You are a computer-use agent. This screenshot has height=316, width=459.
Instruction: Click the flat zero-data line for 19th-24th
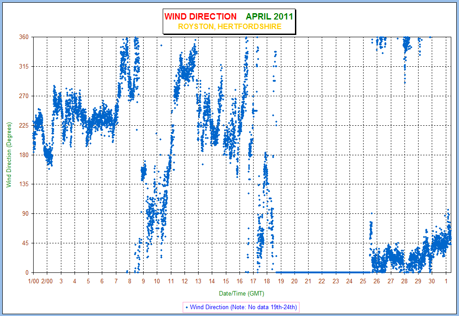pyautogui.click(x=323, y=272)
